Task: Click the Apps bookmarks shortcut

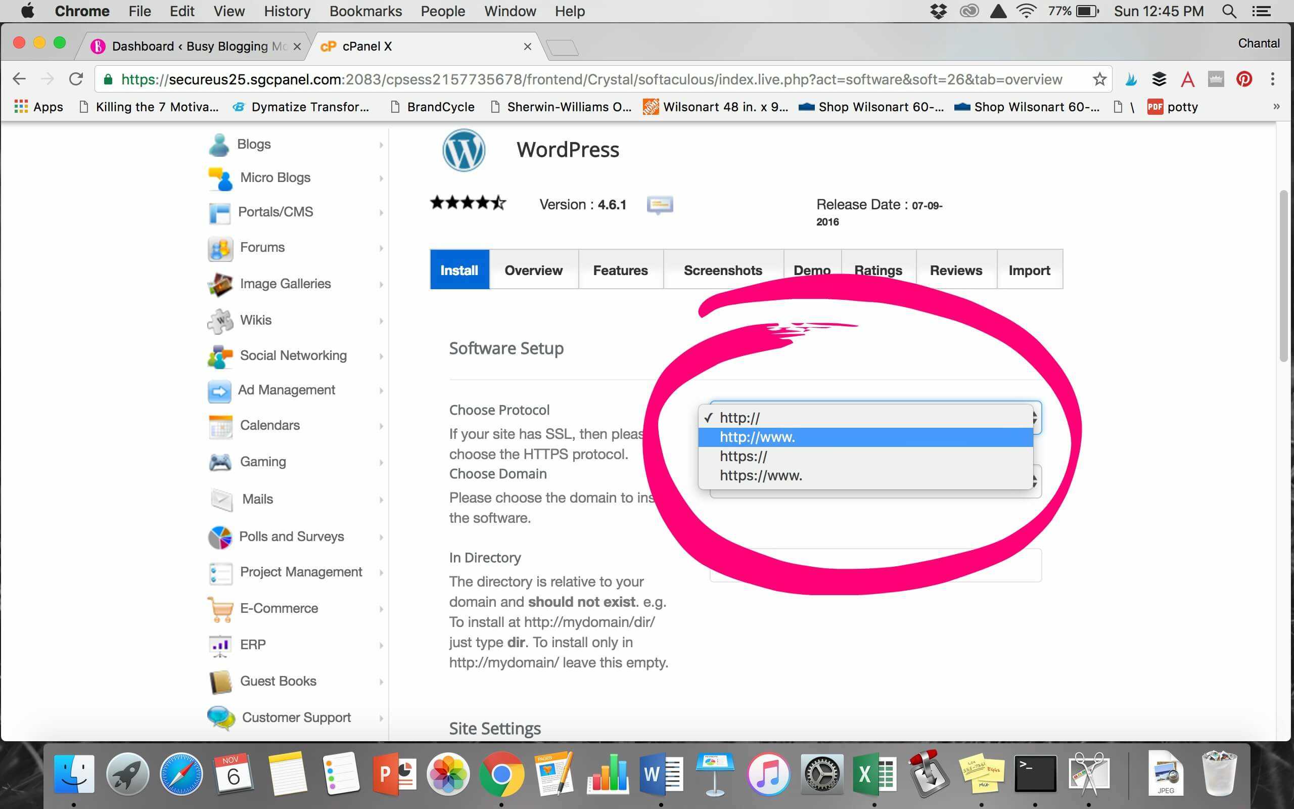Action: pos(38,107)
